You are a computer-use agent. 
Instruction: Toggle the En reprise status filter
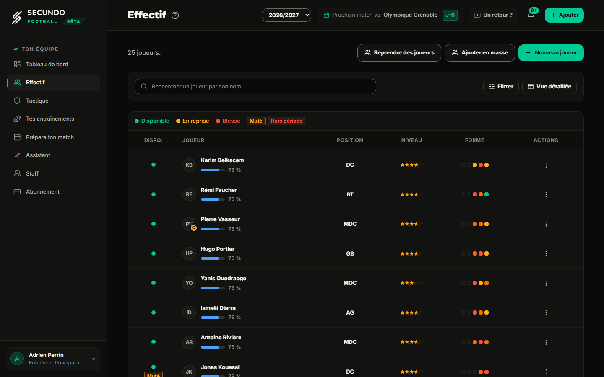pyautogui.click(x=193, y=121)
